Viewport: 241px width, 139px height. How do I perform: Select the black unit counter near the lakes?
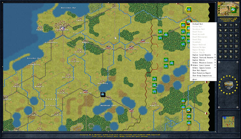(x=103, y=95)
